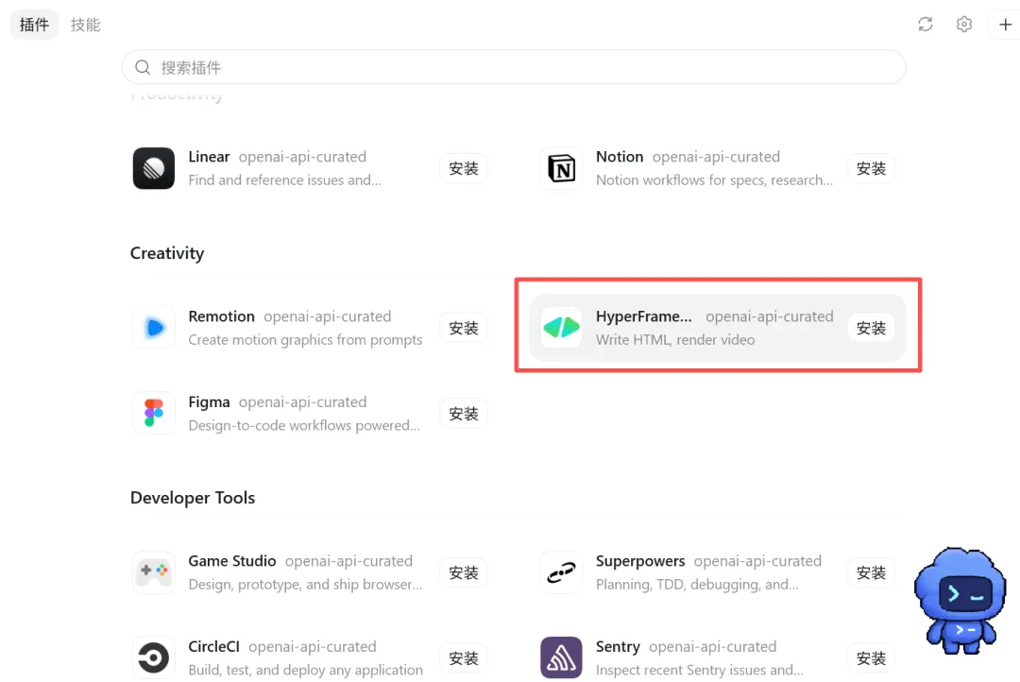Click the Sentry plugin icon
Screen dimensions: 1020x682
tap(561, 658)
